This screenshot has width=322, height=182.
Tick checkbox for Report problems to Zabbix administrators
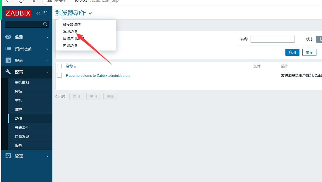[59, 75]
